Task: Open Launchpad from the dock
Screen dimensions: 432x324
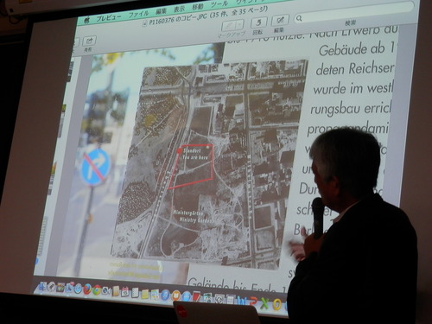Action: tap(51, 287)
